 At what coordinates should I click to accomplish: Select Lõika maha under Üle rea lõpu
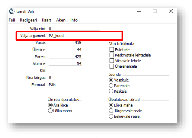tap(50, 111)
